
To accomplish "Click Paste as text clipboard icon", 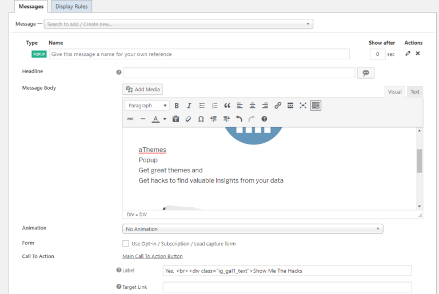I will click(x=175, y=119).
